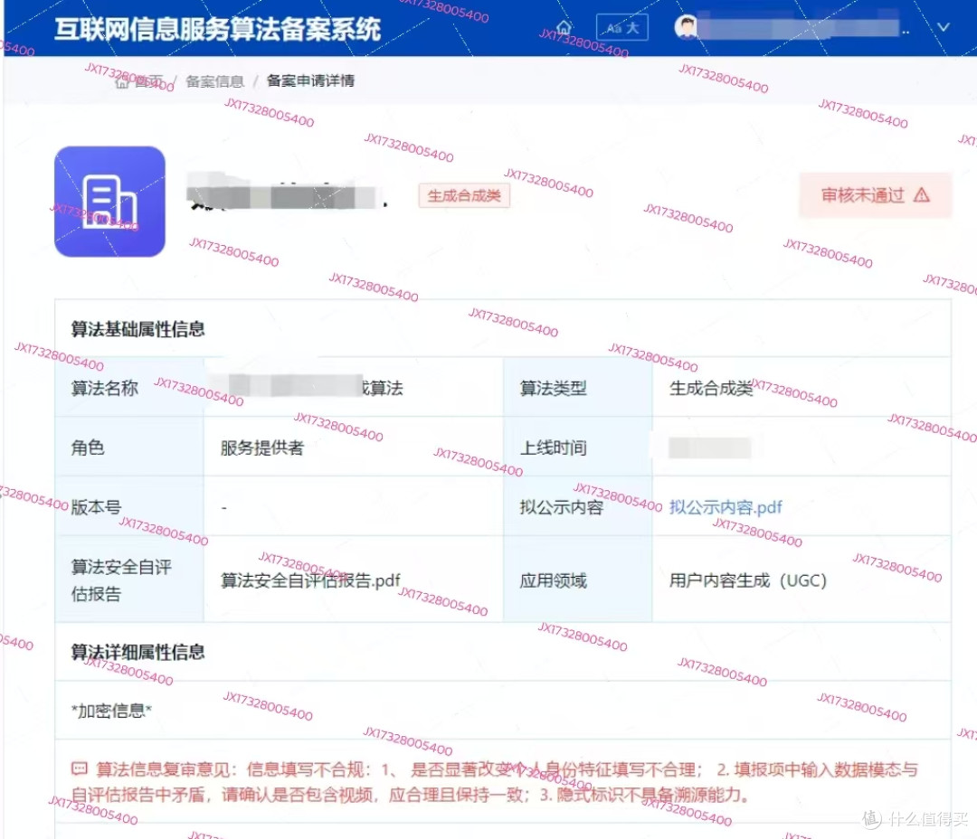Click the 算法名称 label cell
This screenshot has height=839, width=977.
coord(129,388)
